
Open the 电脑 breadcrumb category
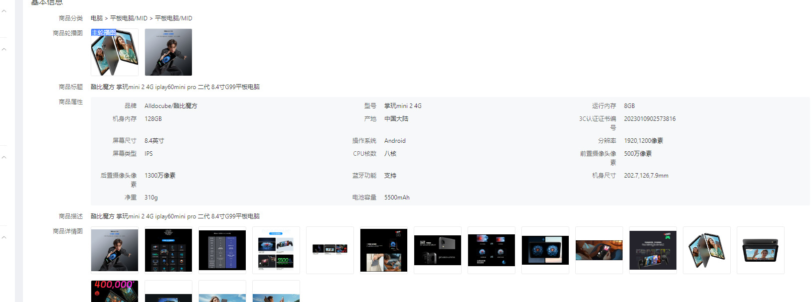pyautogui.click(x=96, y=18)
